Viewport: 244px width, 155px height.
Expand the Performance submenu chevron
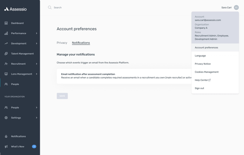(37, 33)
